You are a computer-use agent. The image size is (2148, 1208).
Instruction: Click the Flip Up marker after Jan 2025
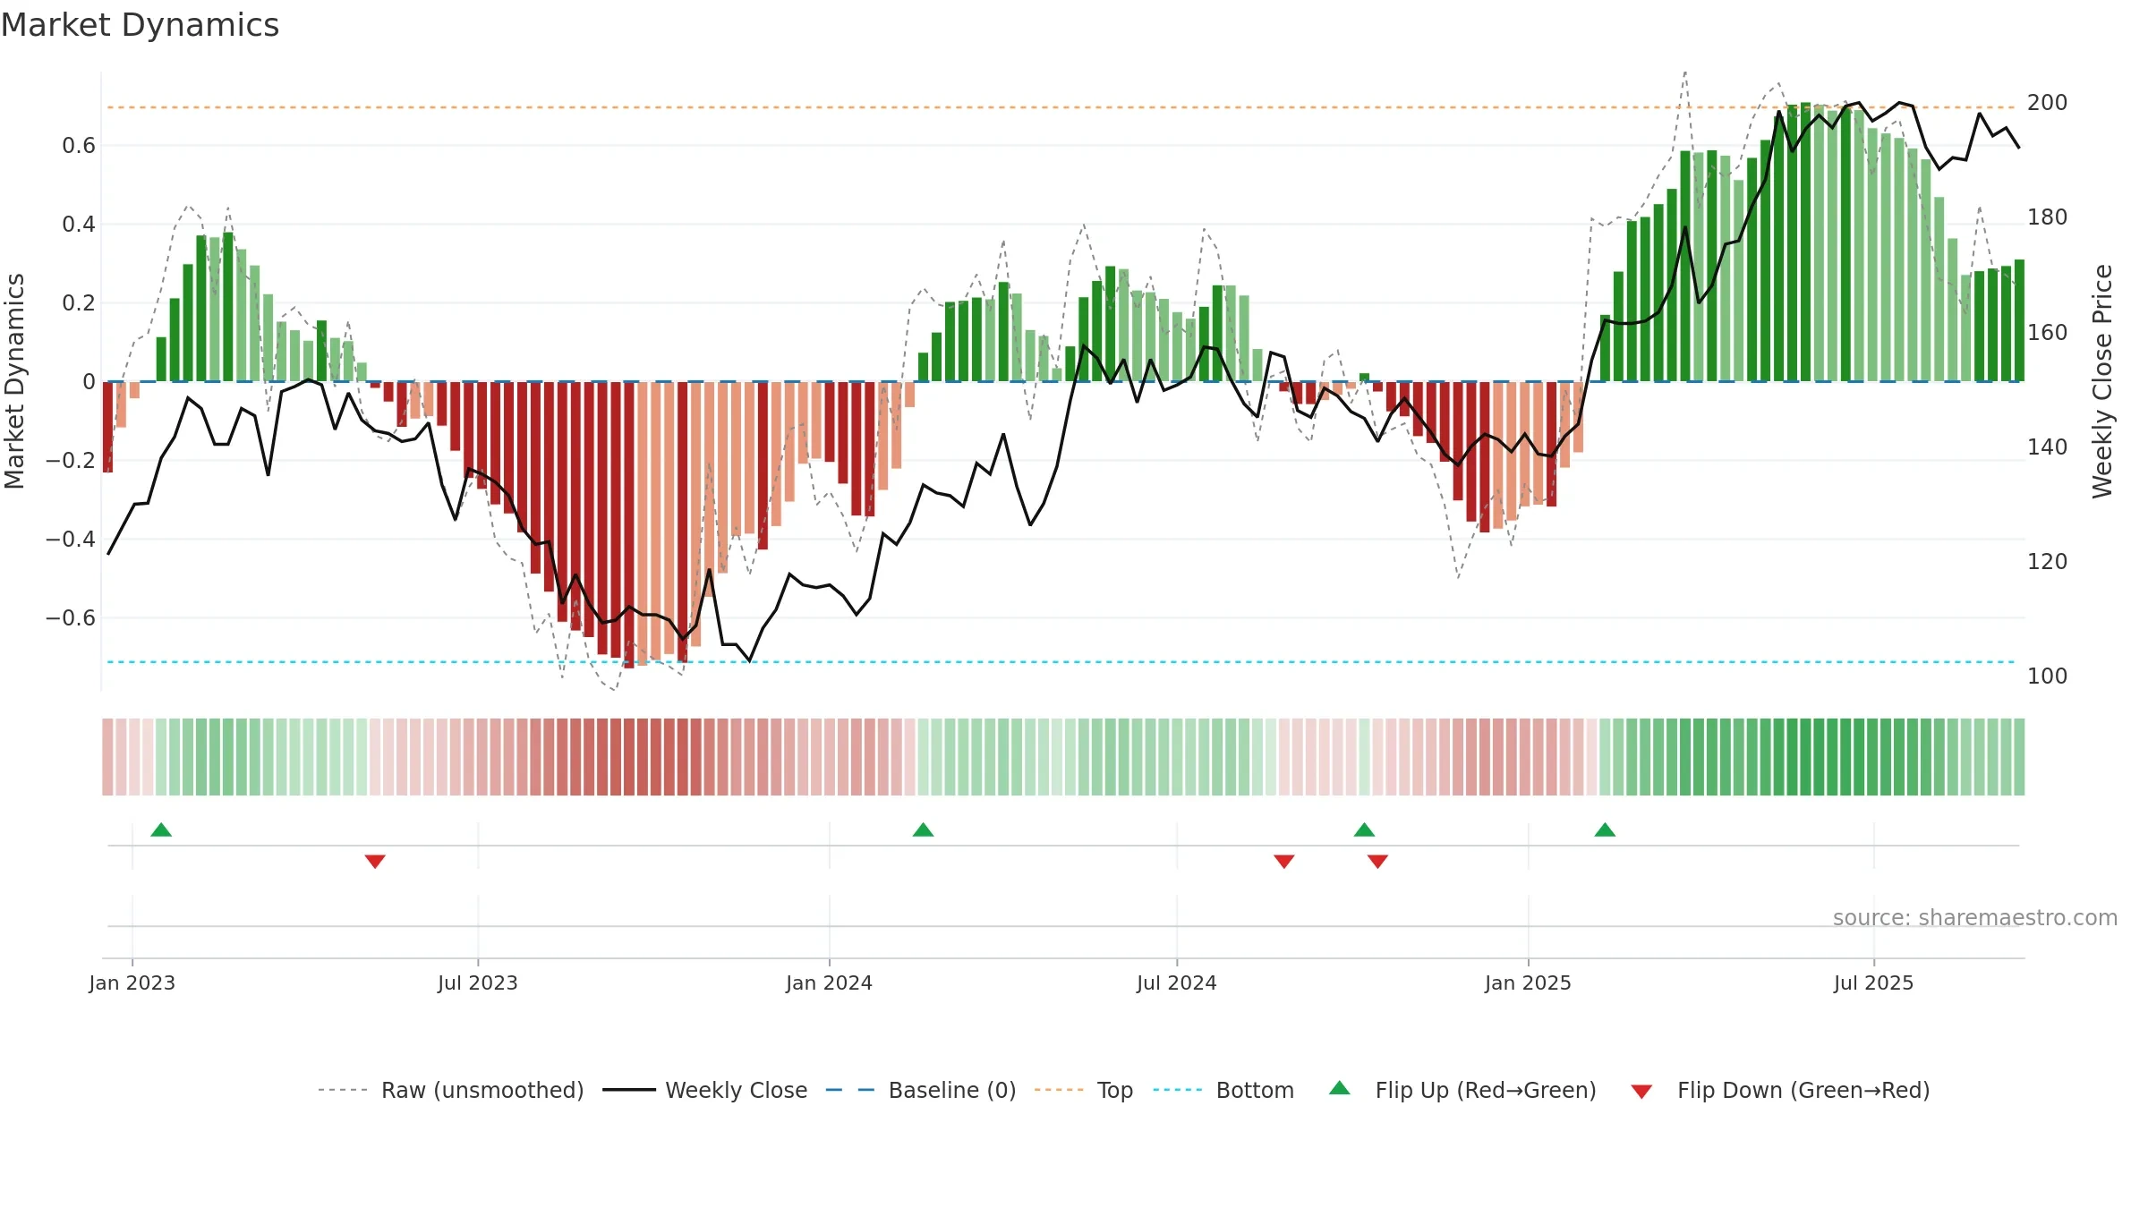1605,829
